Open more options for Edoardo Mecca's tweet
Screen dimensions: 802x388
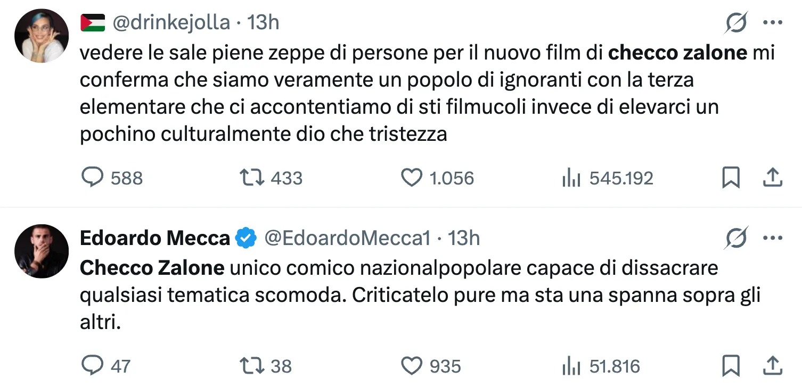(x=772, y=238)
